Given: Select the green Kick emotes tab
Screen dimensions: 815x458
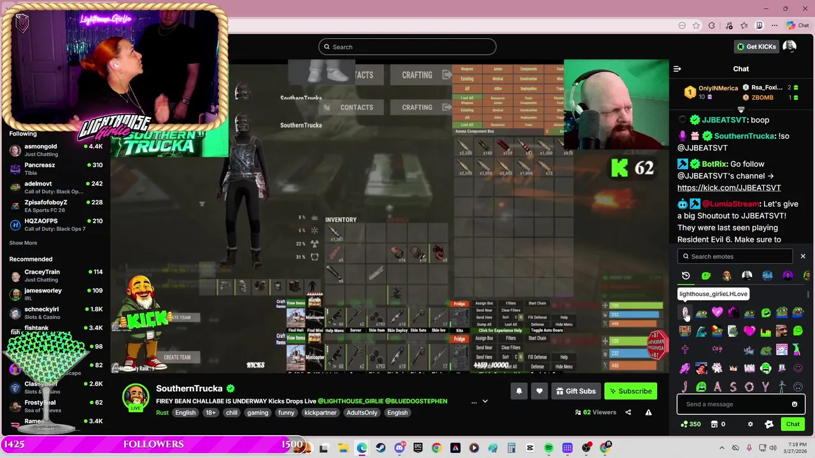Looking at the screenshot, I should 706,275.
